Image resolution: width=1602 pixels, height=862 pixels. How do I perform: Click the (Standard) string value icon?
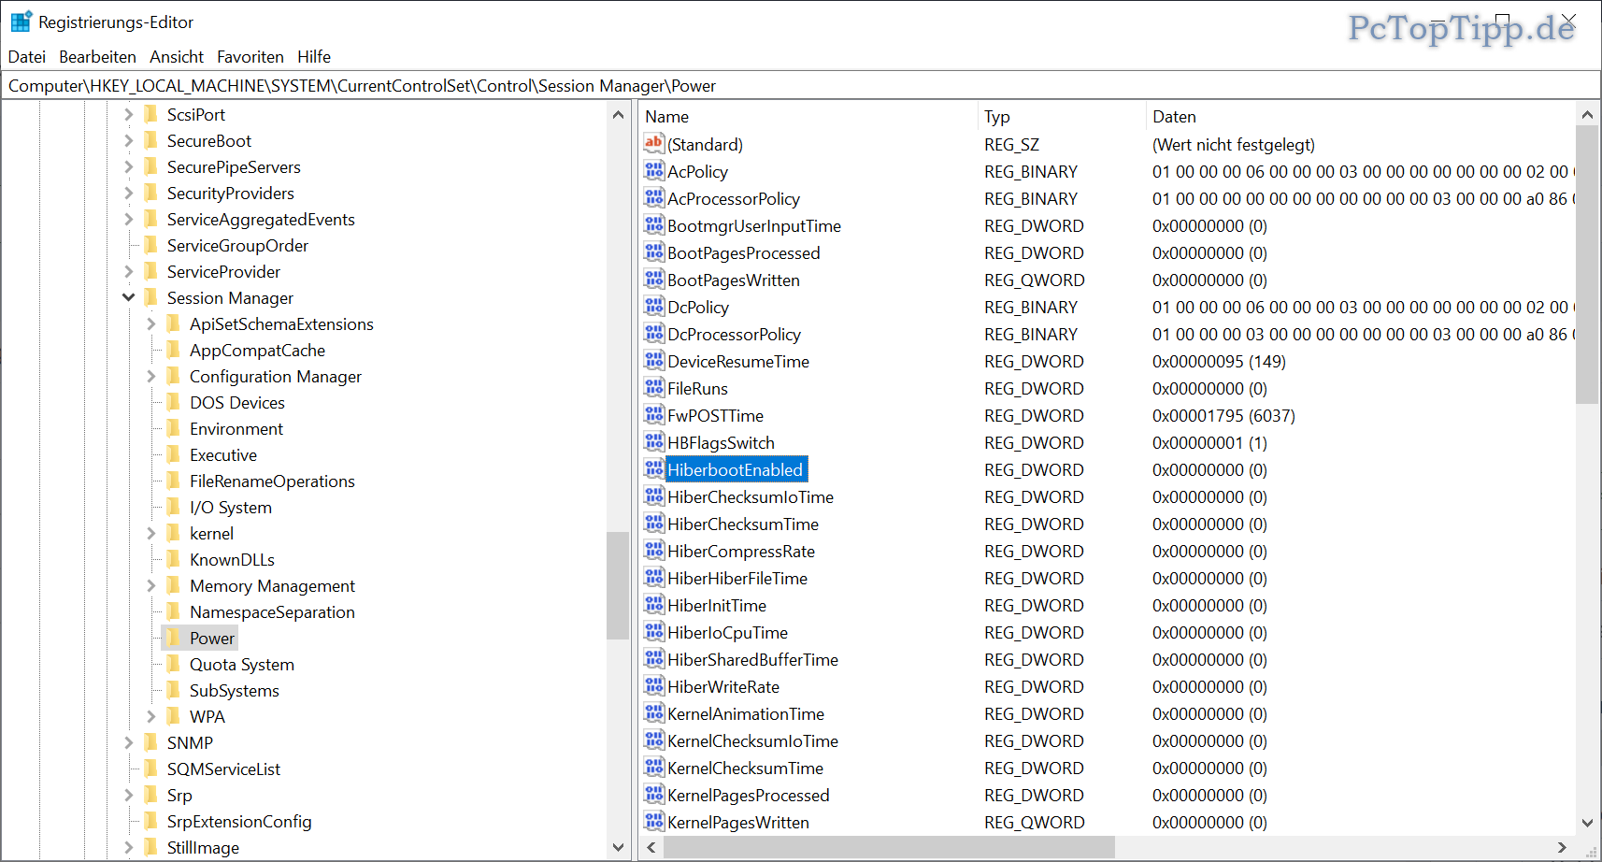pyautogui.click(x=654, y=144)
